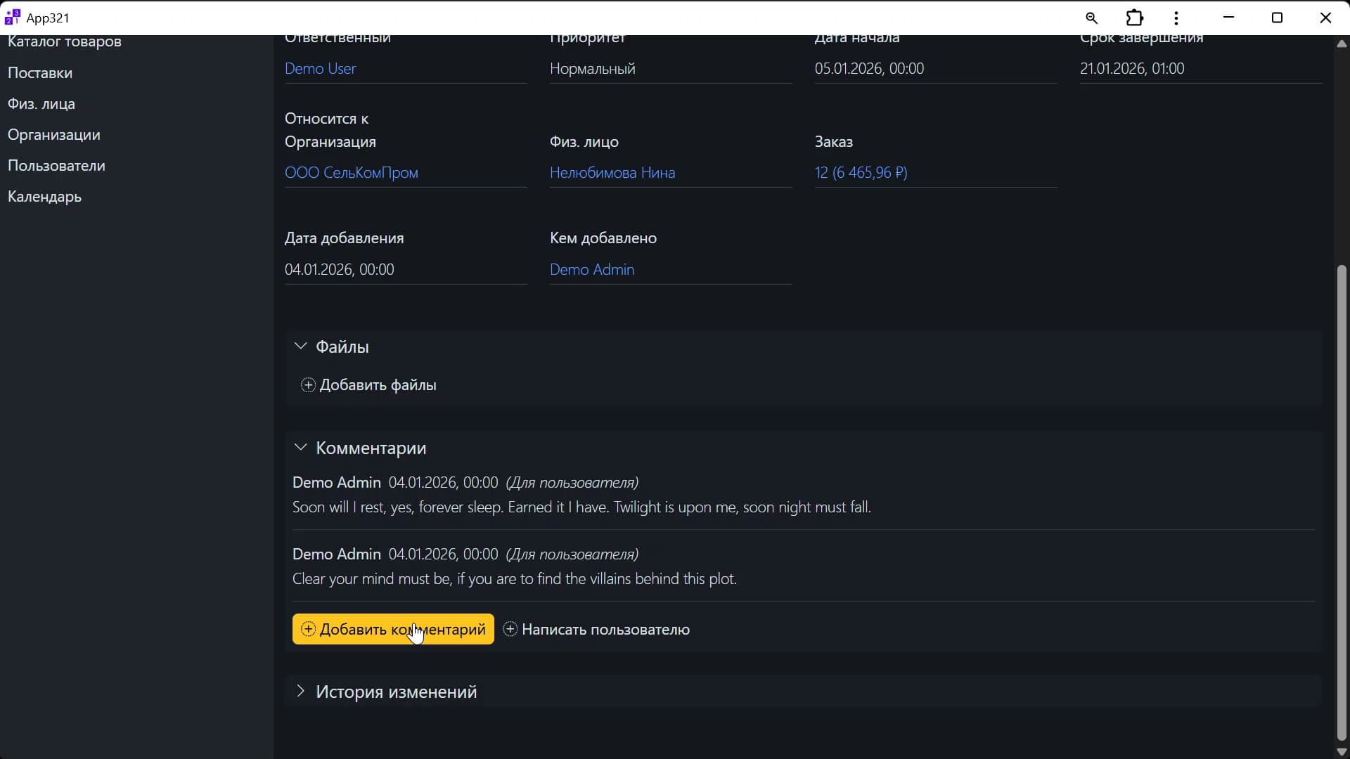Open ООО СельКомПром organization link
Image resolution: width=1350 pixels, height=759 pixels.
pos(351,172)
